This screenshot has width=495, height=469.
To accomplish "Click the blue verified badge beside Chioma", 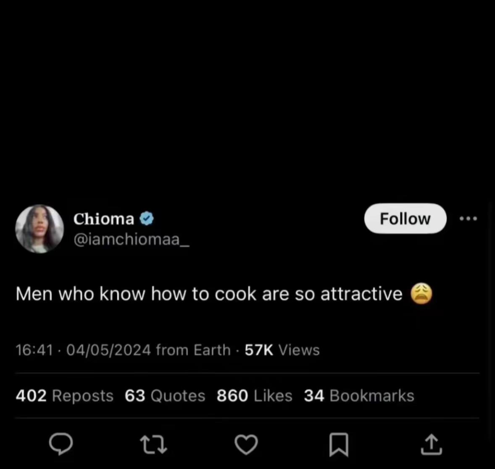I will [x=147, y=219].
